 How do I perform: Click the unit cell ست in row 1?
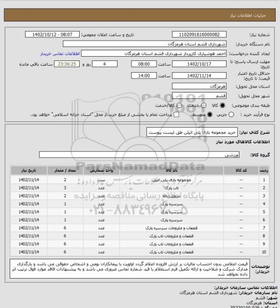[x=102, y=180]
